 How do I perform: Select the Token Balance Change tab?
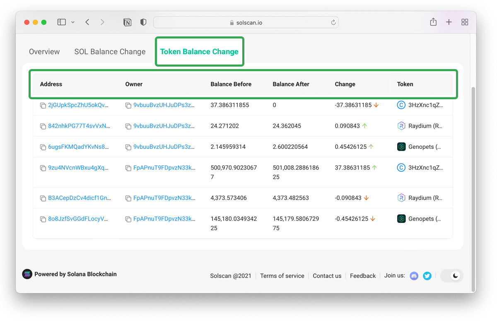point(199,52)
